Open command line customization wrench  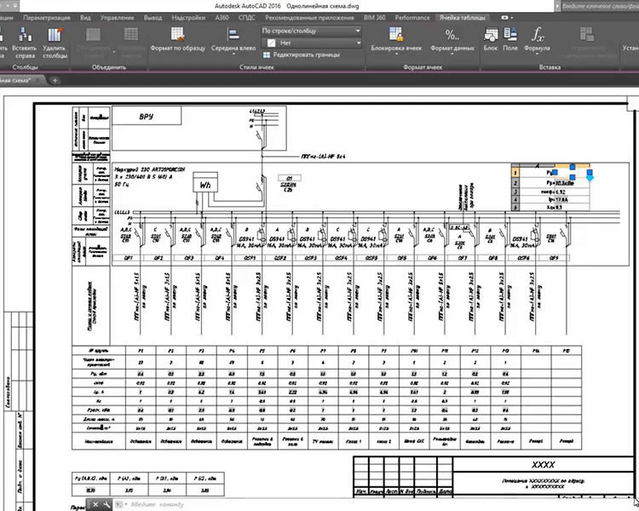coord(106,504)
